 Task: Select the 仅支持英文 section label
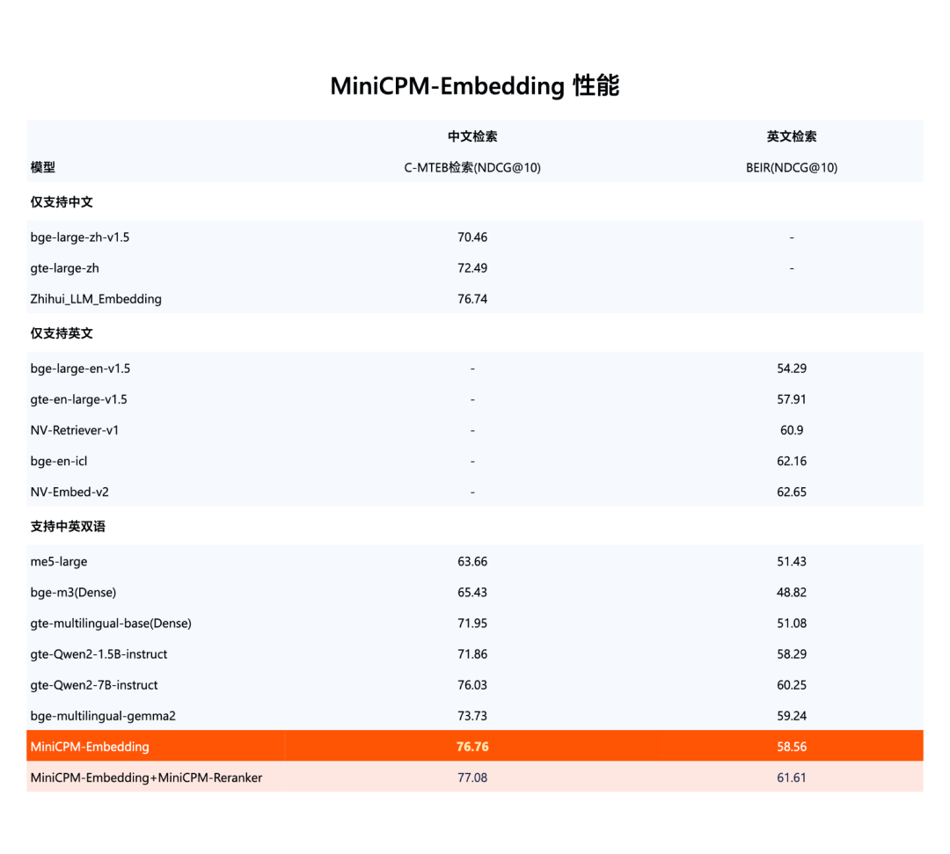pos(62,333)
